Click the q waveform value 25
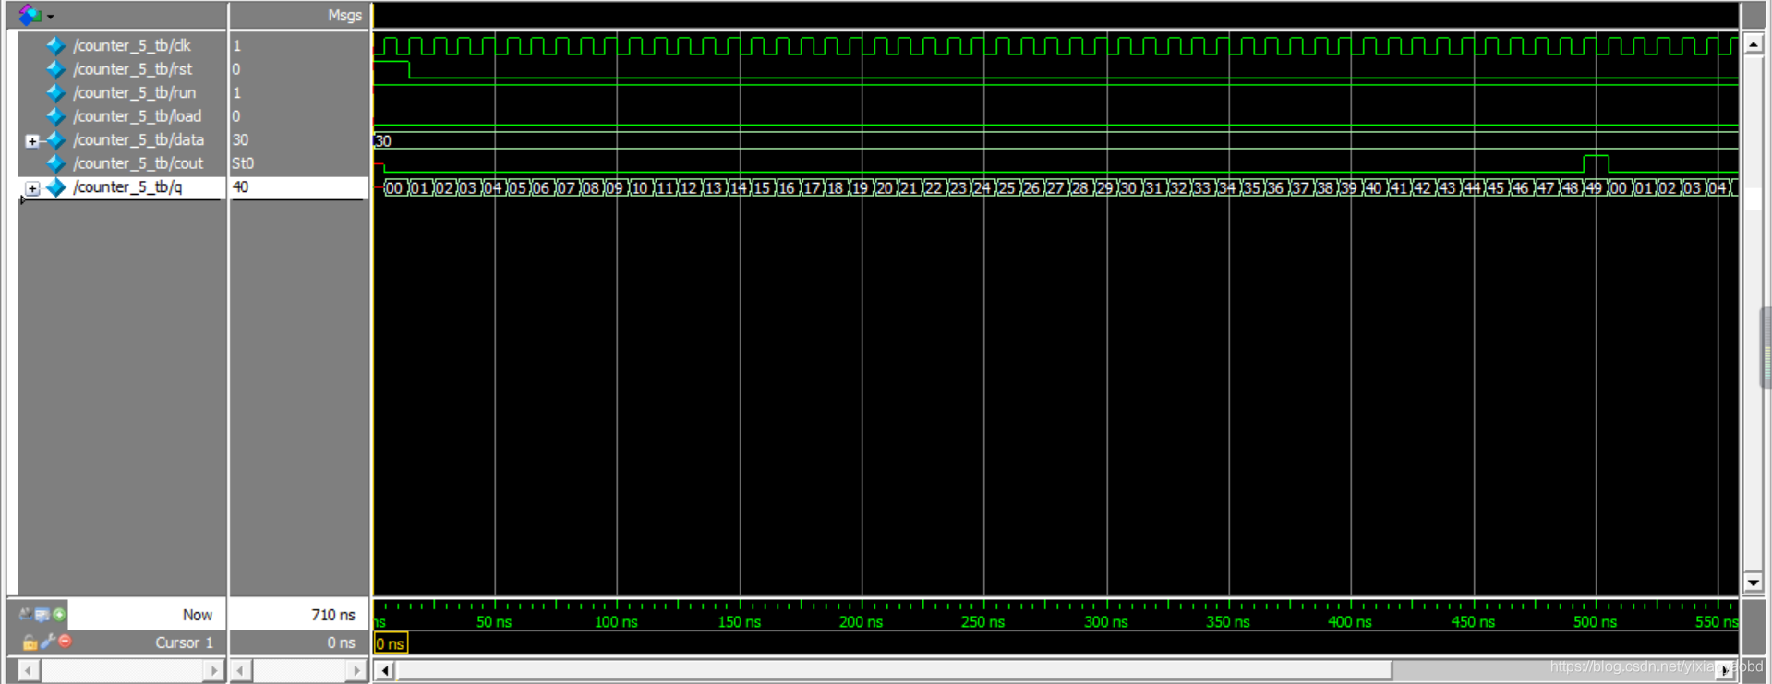The width and height of the screenshot is (1772, 684). coord(1007,188)
